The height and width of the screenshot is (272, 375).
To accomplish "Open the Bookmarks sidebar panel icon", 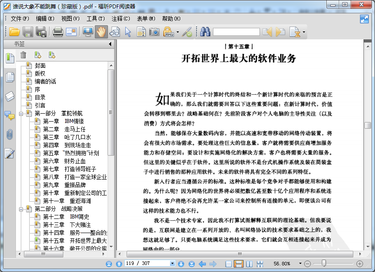I will coord(10,58).
